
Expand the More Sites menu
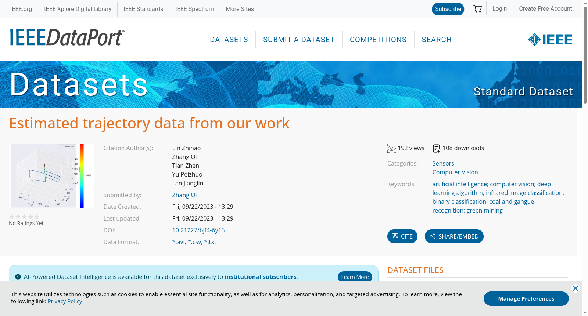coord(240,9)
